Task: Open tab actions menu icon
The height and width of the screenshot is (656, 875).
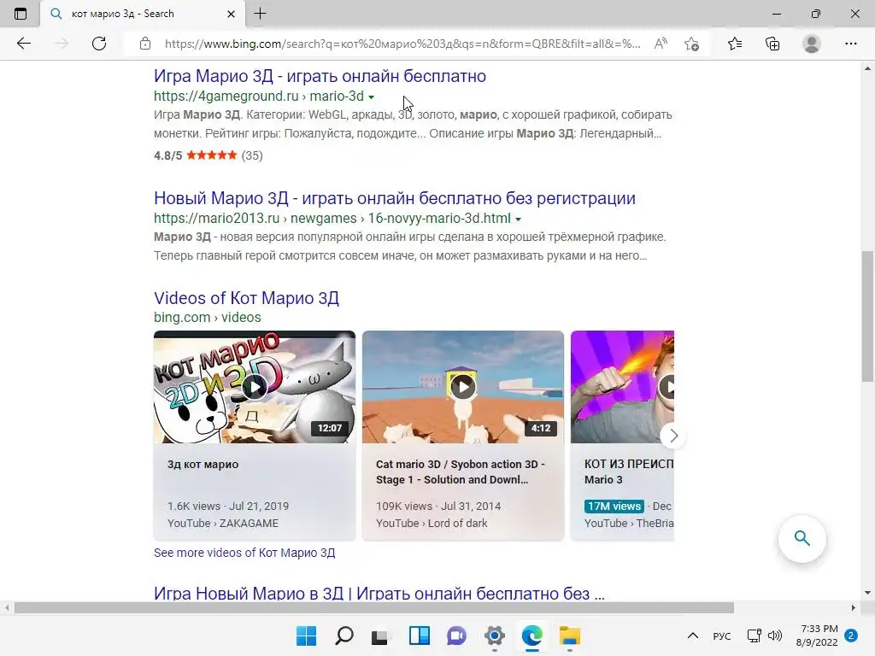Action: coord(21,14)
